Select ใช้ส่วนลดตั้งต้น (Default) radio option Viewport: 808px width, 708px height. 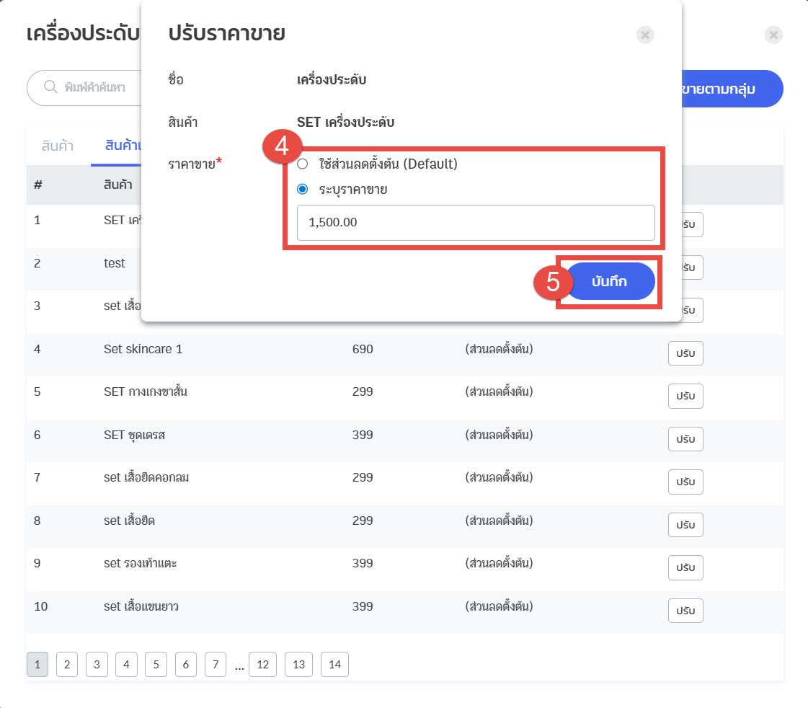click(303, 164)
